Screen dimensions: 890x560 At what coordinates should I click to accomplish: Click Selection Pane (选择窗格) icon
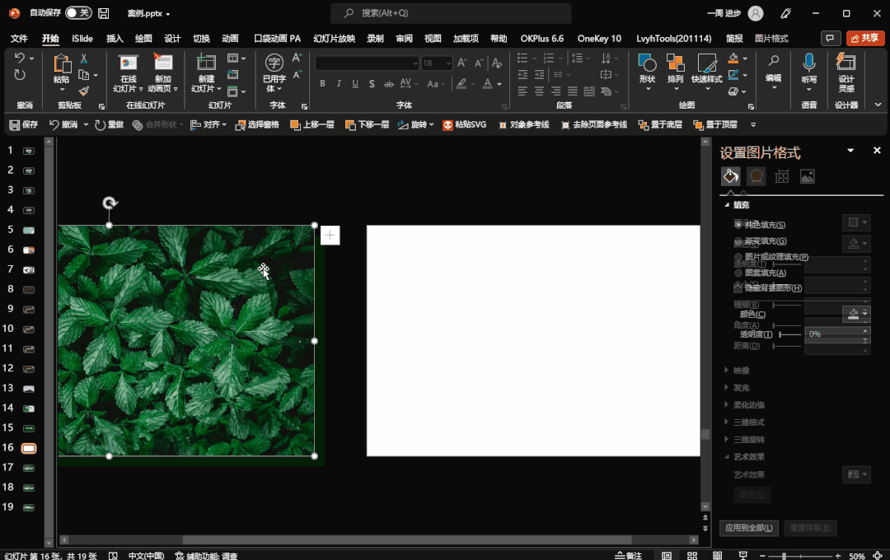(241, 125)
